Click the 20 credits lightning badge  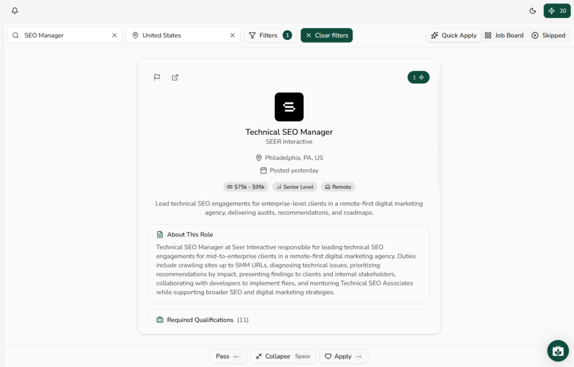(x=557, y=11)
